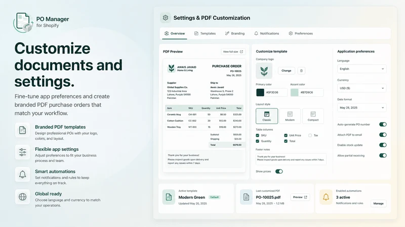This screenshot has width=405, height=227.
Task: Click the Last customized PDF file icon
Action: click(246, 197)
